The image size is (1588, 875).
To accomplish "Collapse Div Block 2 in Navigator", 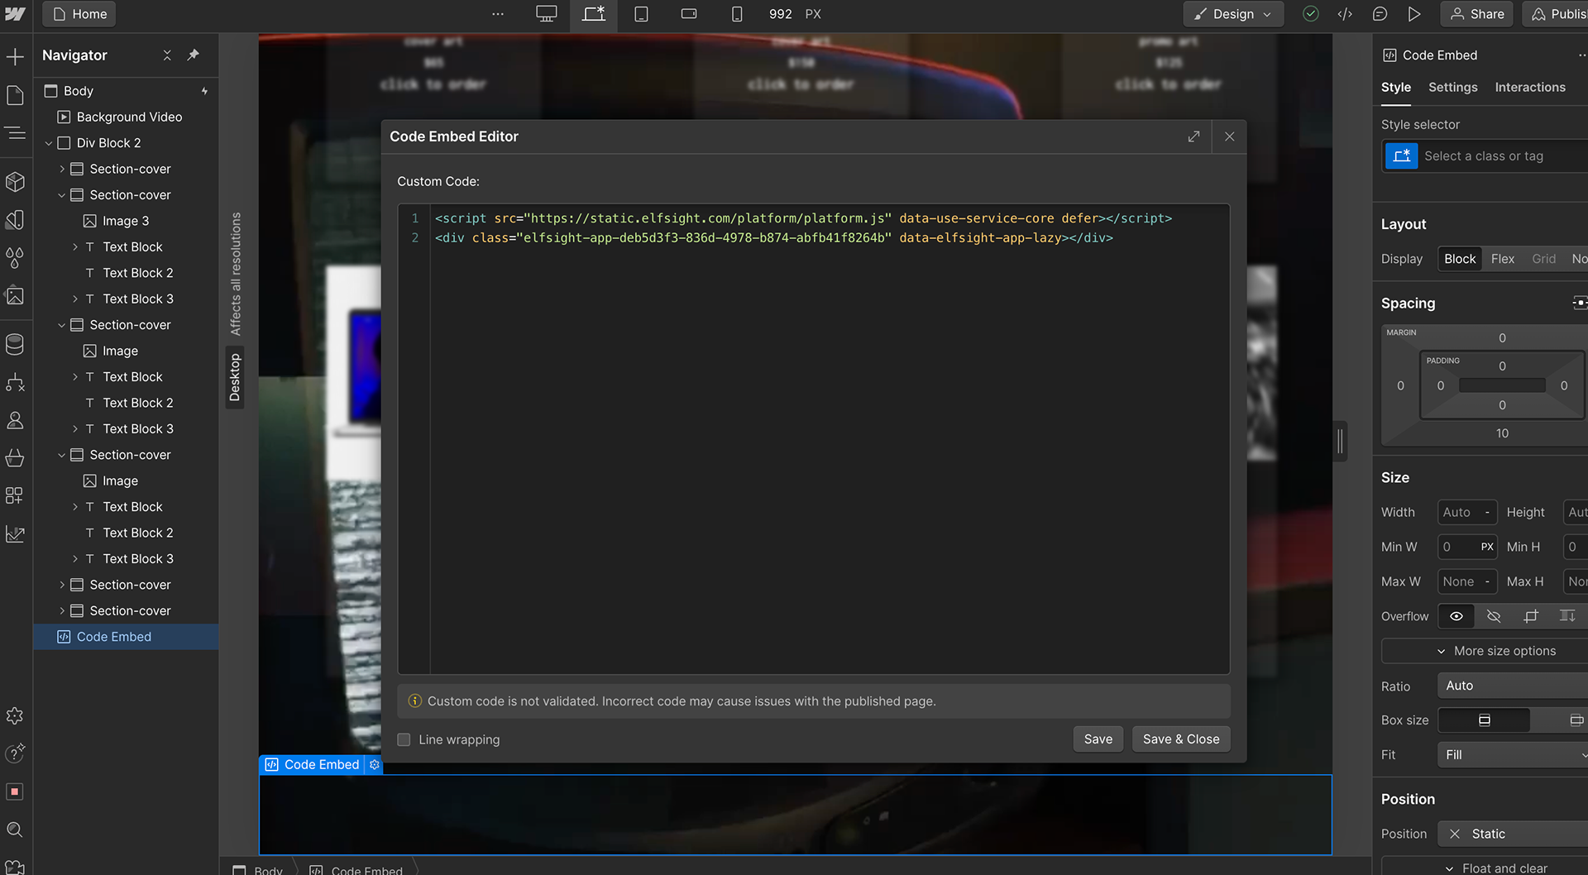I will [49, 143].
